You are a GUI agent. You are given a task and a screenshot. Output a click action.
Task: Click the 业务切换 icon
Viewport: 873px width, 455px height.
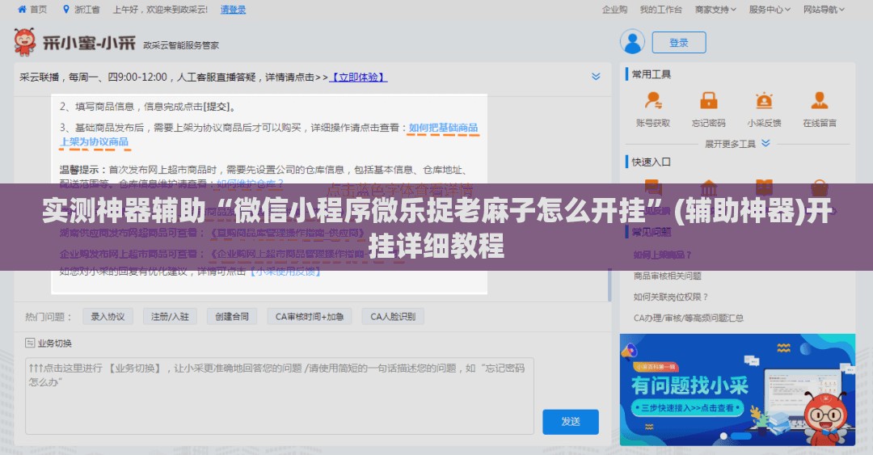tap(30, 343)
